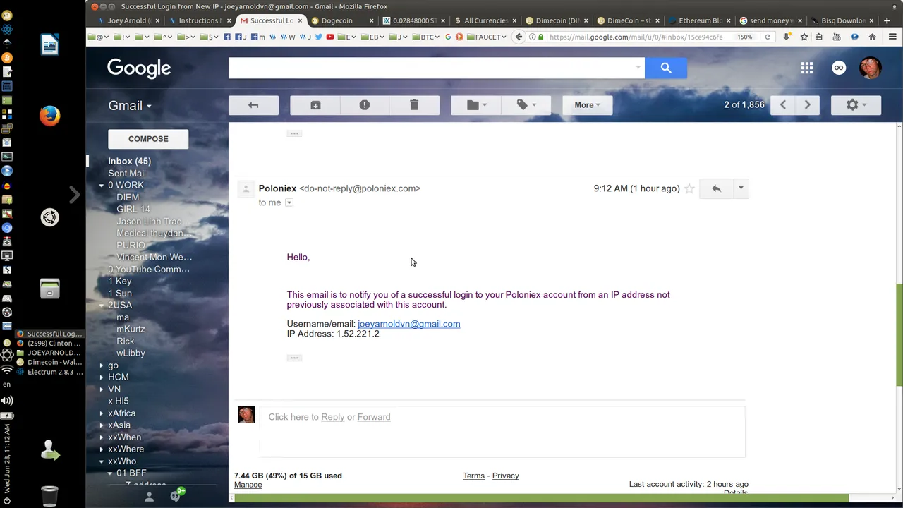Screen dimensions: 903x508
Task: Open the Sent Mail folder
Action: pos(127,173)
